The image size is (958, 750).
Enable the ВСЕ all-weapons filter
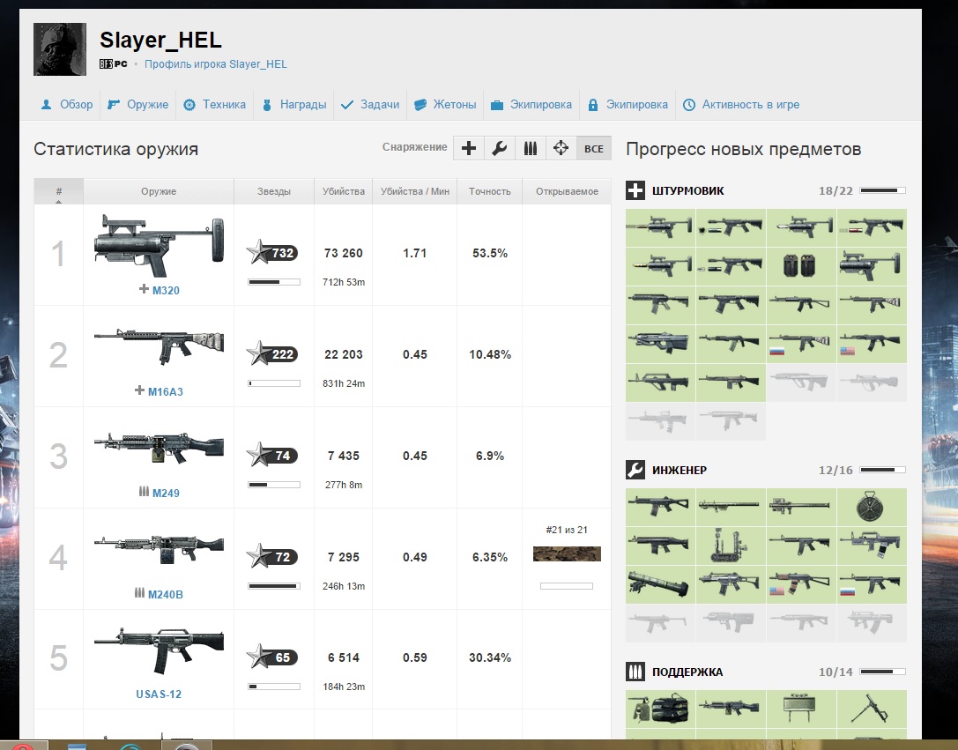point(594,149)
